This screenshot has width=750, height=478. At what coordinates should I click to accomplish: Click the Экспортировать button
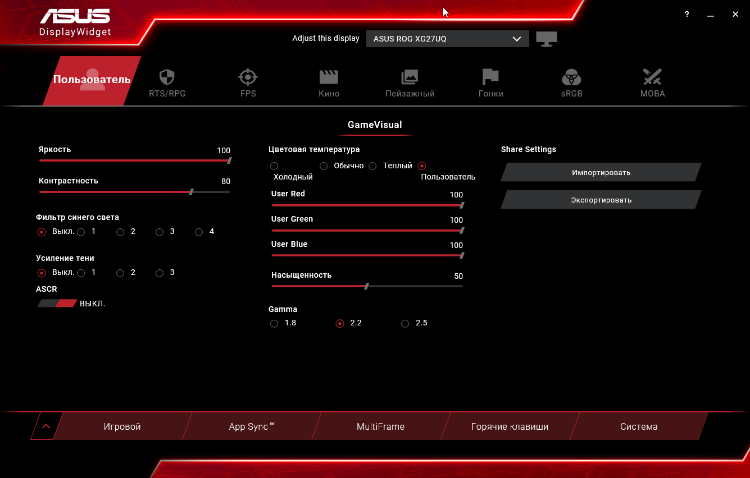[601, 200]
